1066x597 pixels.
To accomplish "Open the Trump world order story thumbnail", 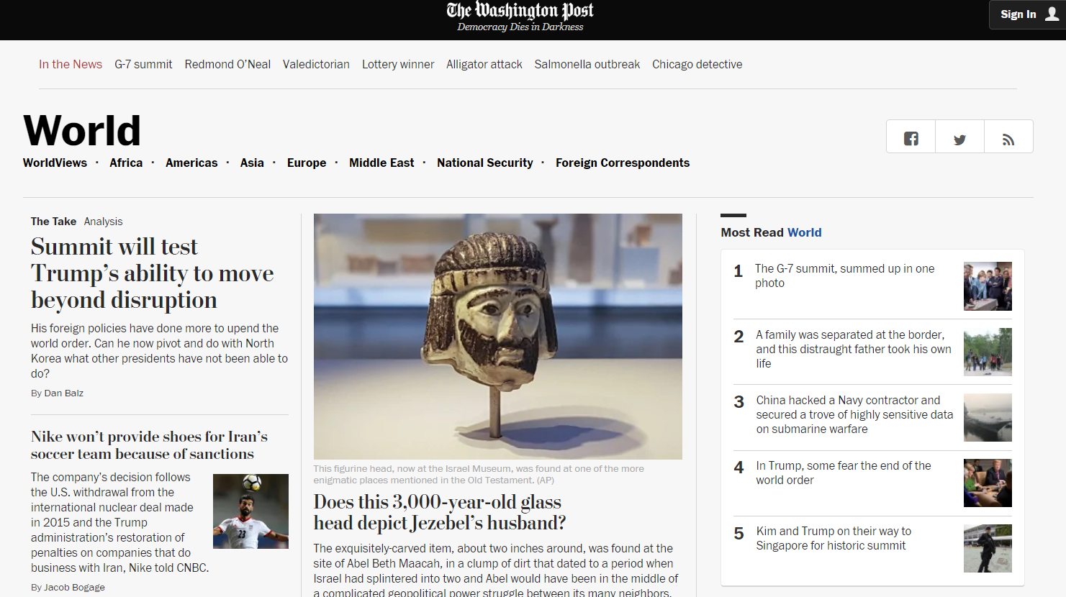I will tap(988, 483).
